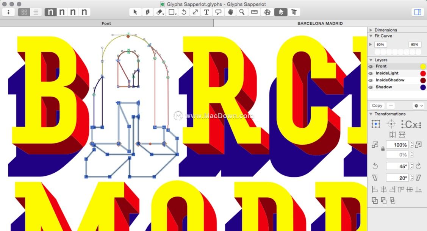427x231 pixels.
Task: Select the Zoom magnifier tool
Action: (242, 12)
